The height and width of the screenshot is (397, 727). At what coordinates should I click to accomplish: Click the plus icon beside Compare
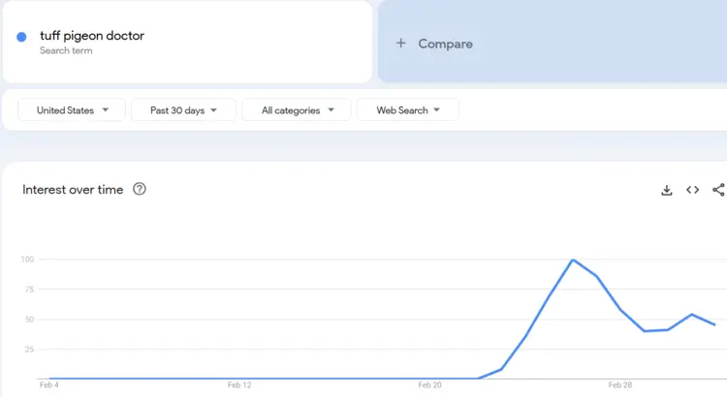401,44
